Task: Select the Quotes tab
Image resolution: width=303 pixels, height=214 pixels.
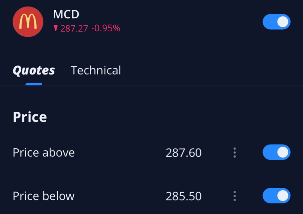Action: (34, 70)
